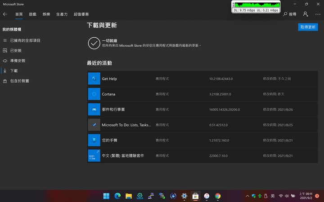Click version 1.21072.160.0 text

(219, 141)
